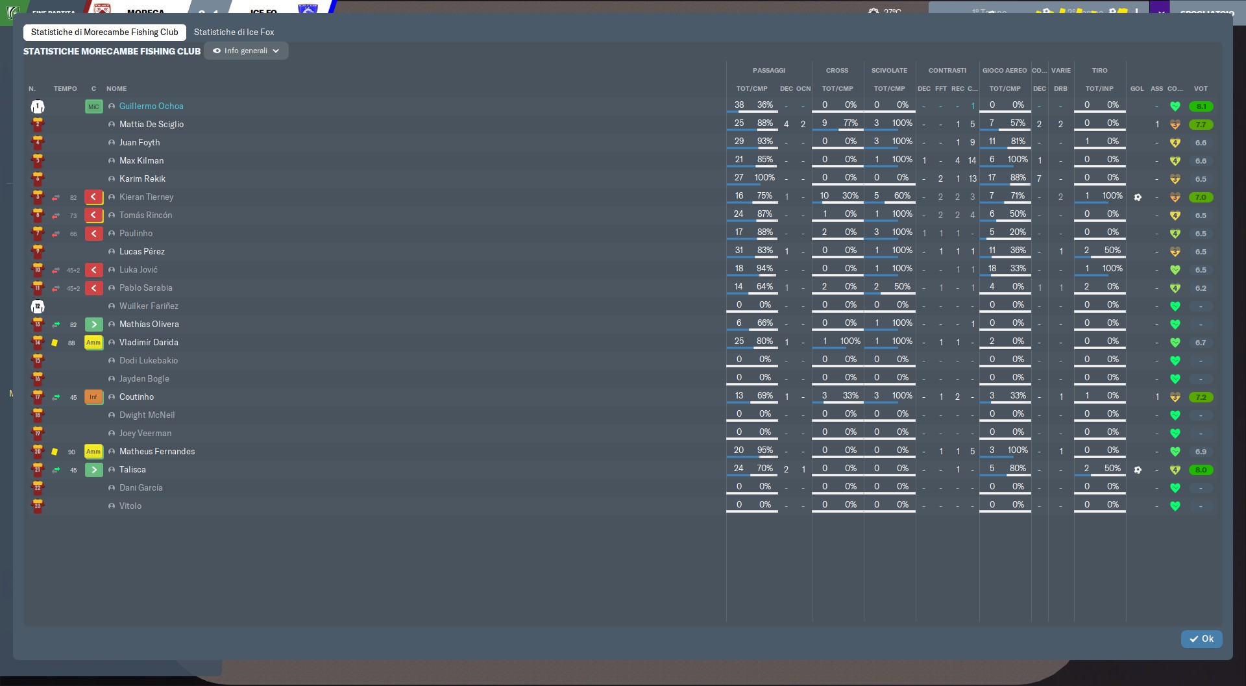Open the Info generali view dropdown
This screenshot has width=1246, height=686.
click(x=246, y=51)
